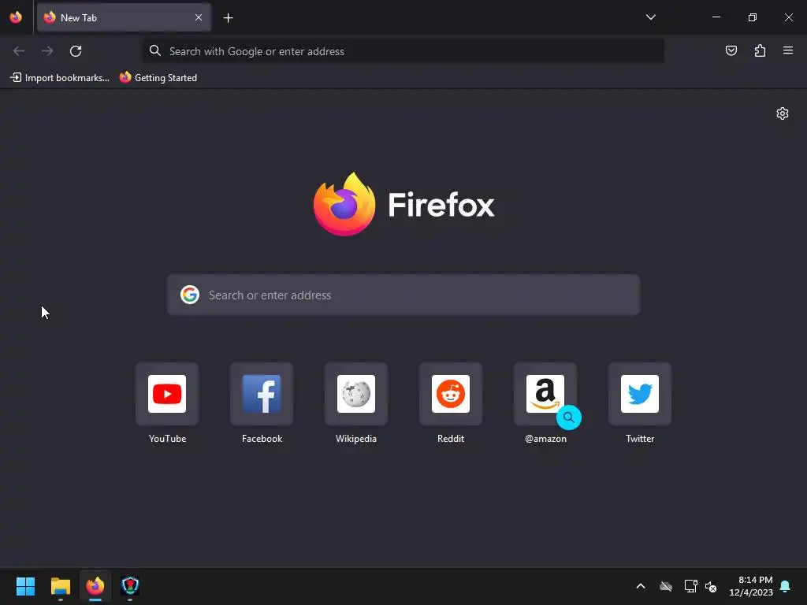This screenshot has height=605, width=807.
Task: Restore down the Firefox window
Action: (753, 17)
